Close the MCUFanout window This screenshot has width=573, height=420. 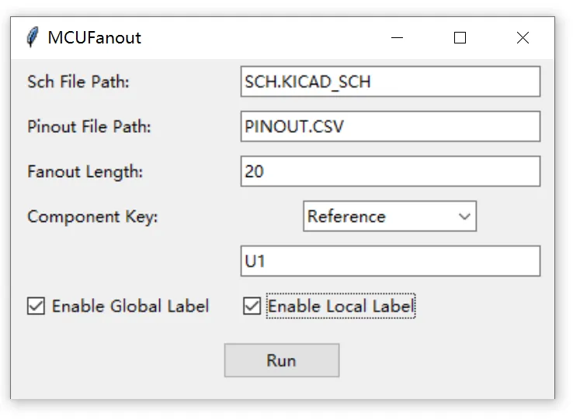click(x=523, y=37)
